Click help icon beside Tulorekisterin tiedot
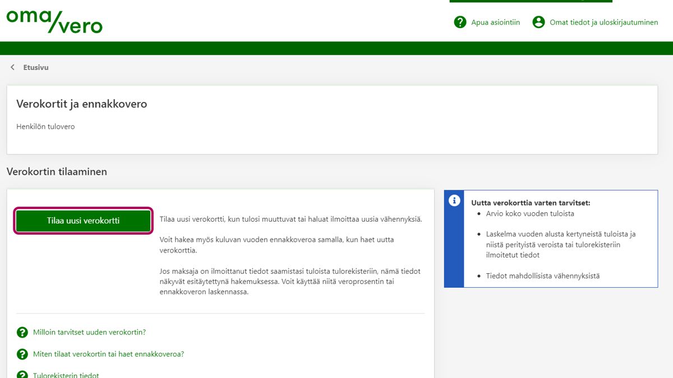The width and height of the screenshot is (673, 378). pos(22,375)
